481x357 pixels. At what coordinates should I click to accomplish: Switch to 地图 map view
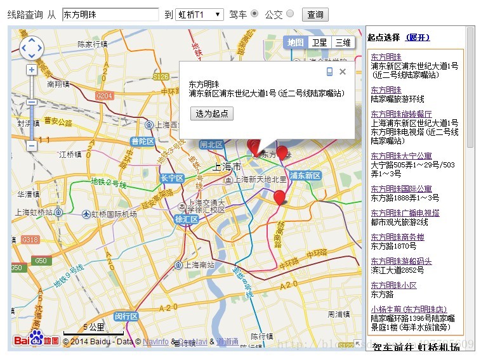coord(296,42)
